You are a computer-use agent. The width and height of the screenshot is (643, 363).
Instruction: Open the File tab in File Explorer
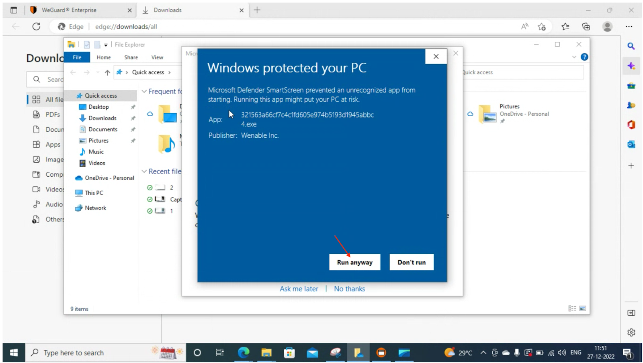click(x=77, y=57)
